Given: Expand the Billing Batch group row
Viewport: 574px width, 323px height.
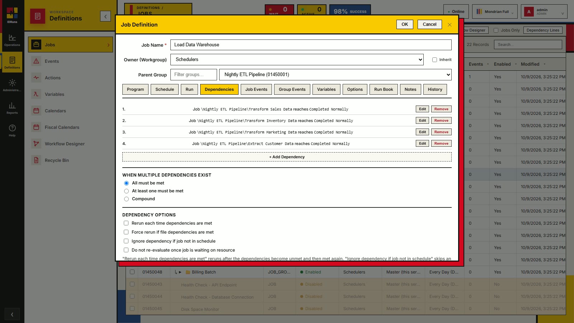Looking at the screenshot, I should pyautogui.click(x=180, y=272).
